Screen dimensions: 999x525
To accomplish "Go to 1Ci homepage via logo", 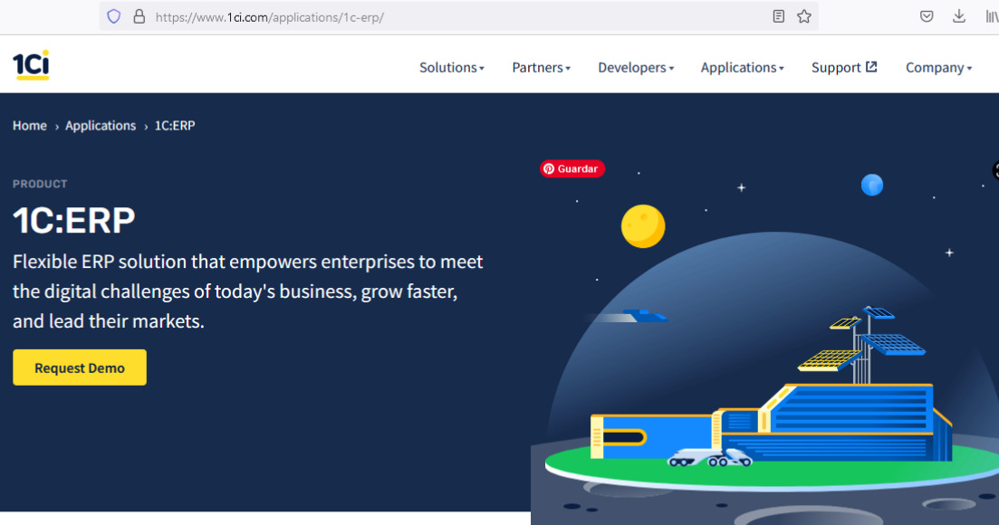I will [31, 65].
